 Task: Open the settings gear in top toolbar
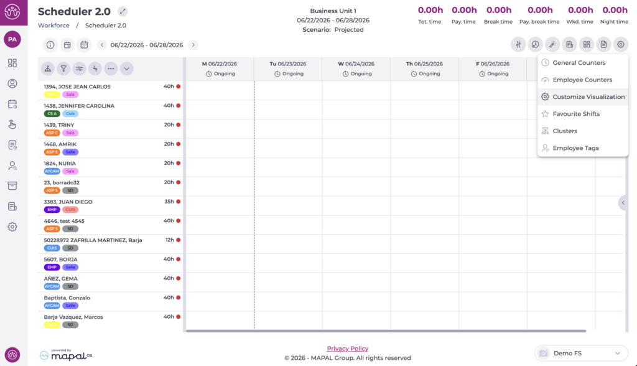(621, 44)
